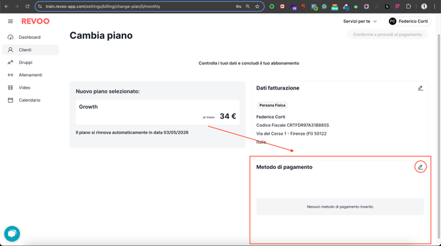441x246 pixels.
Task: Click the WhatsApp-style green extension icon
Action: click(x=324, y=7)
